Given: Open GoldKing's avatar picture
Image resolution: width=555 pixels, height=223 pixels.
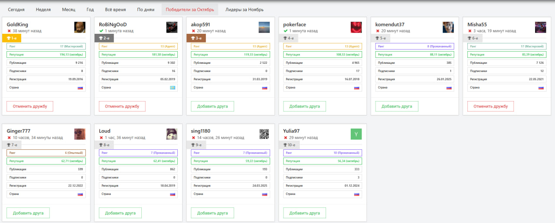Looking at the screenshot, I should [x=80, y=27].
